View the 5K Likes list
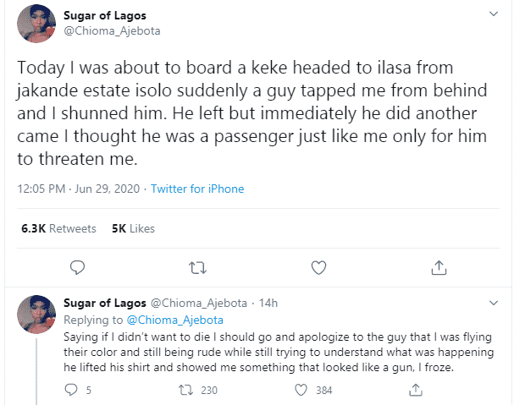Screen dimensions: 514x405 (133, 228)
